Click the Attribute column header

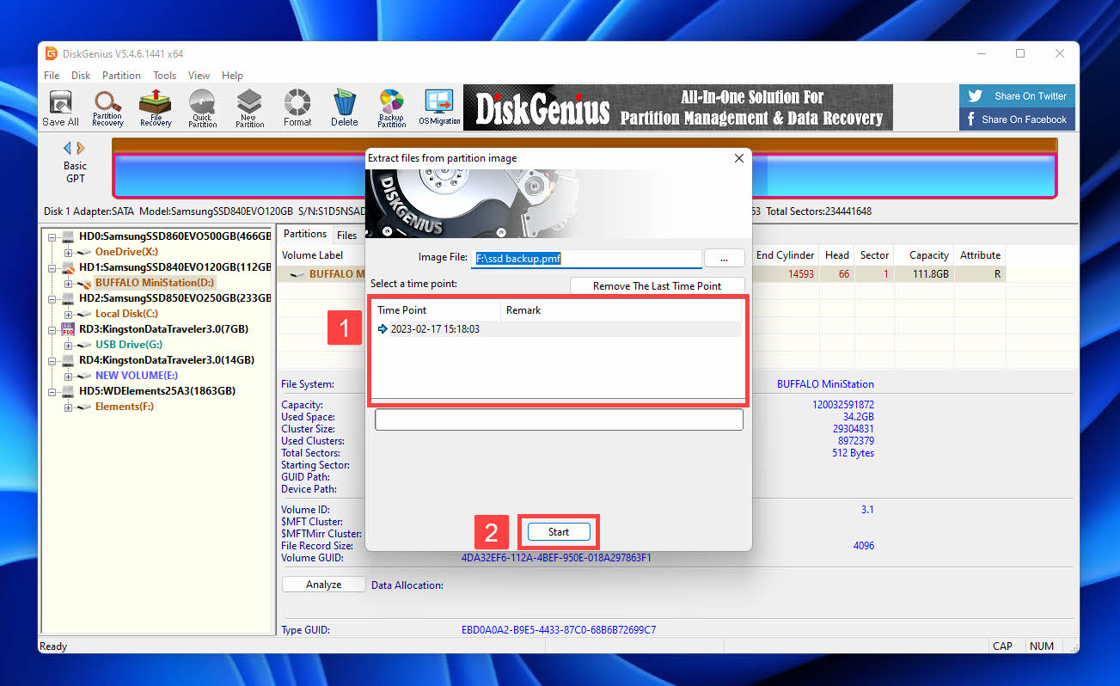[980, 255]
